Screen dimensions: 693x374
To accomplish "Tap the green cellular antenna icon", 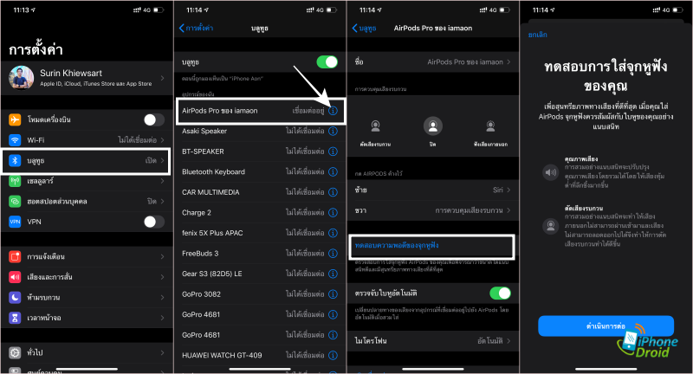I will click(x=15, y=181).
